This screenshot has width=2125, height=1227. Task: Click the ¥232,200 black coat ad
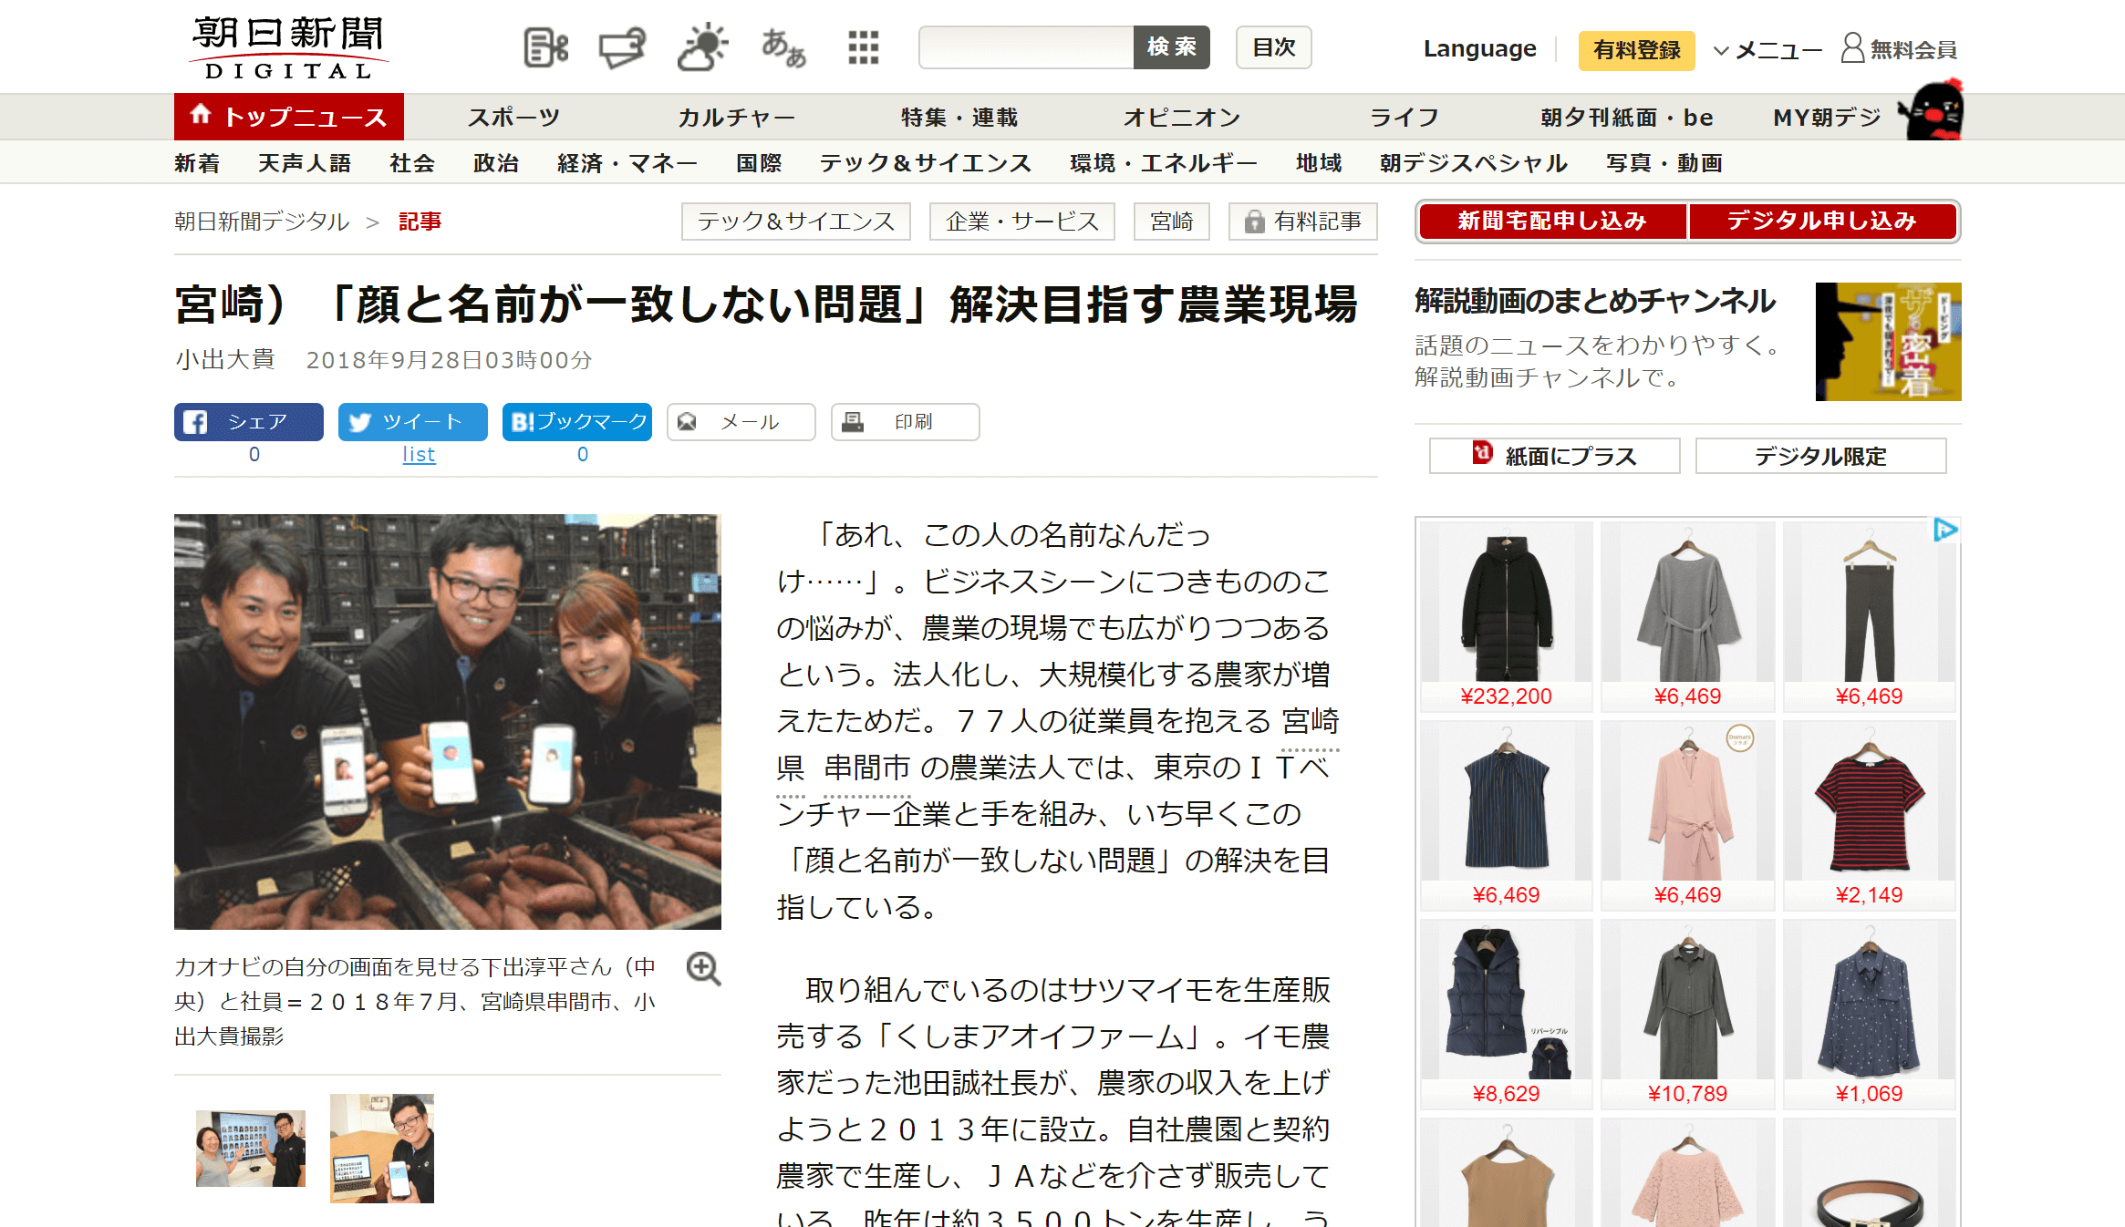coord(1506,616)
